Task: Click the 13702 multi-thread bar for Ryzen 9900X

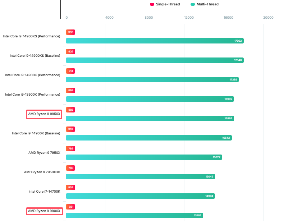Action: pos(134,216)
